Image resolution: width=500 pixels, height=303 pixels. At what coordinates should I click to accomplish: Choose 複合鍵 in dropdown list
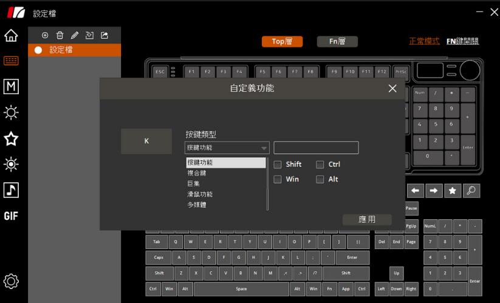pyautogui.click(x=226, y=173)
